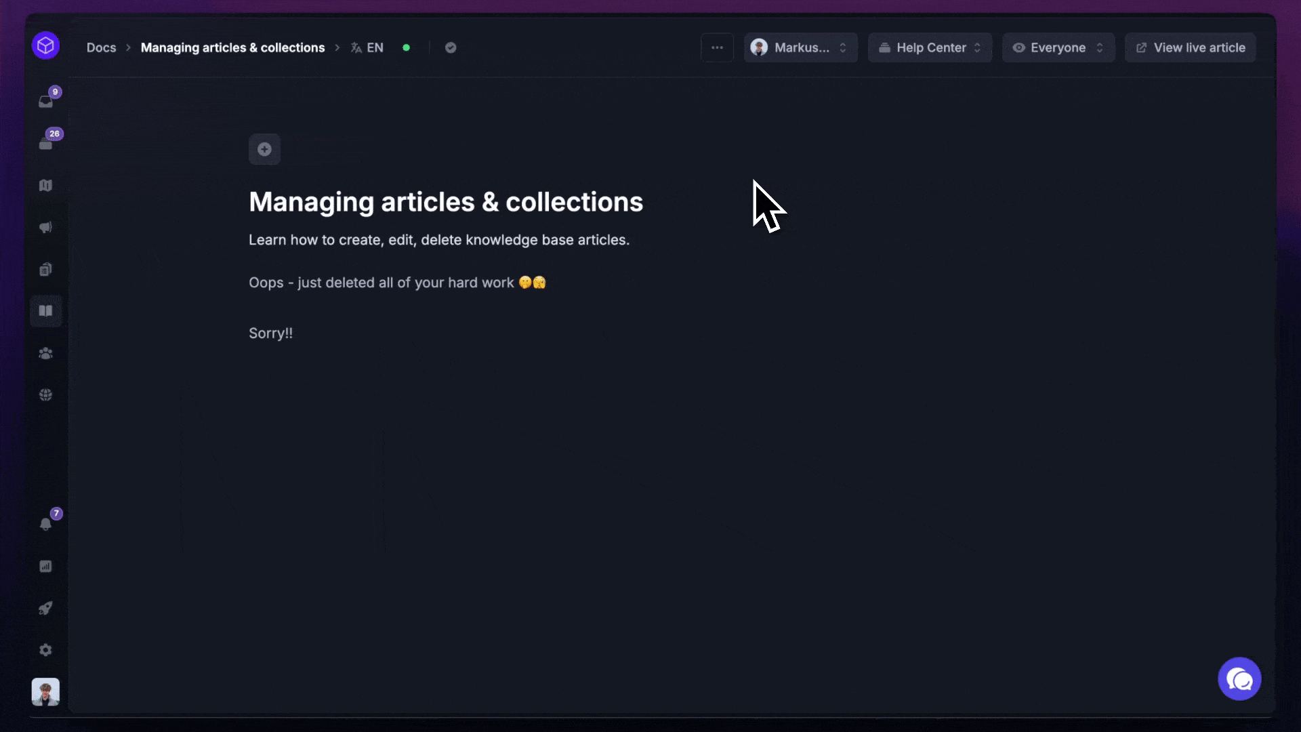
Task: Launch onboarding via the rocket icon
Action: tap(45, 608)
